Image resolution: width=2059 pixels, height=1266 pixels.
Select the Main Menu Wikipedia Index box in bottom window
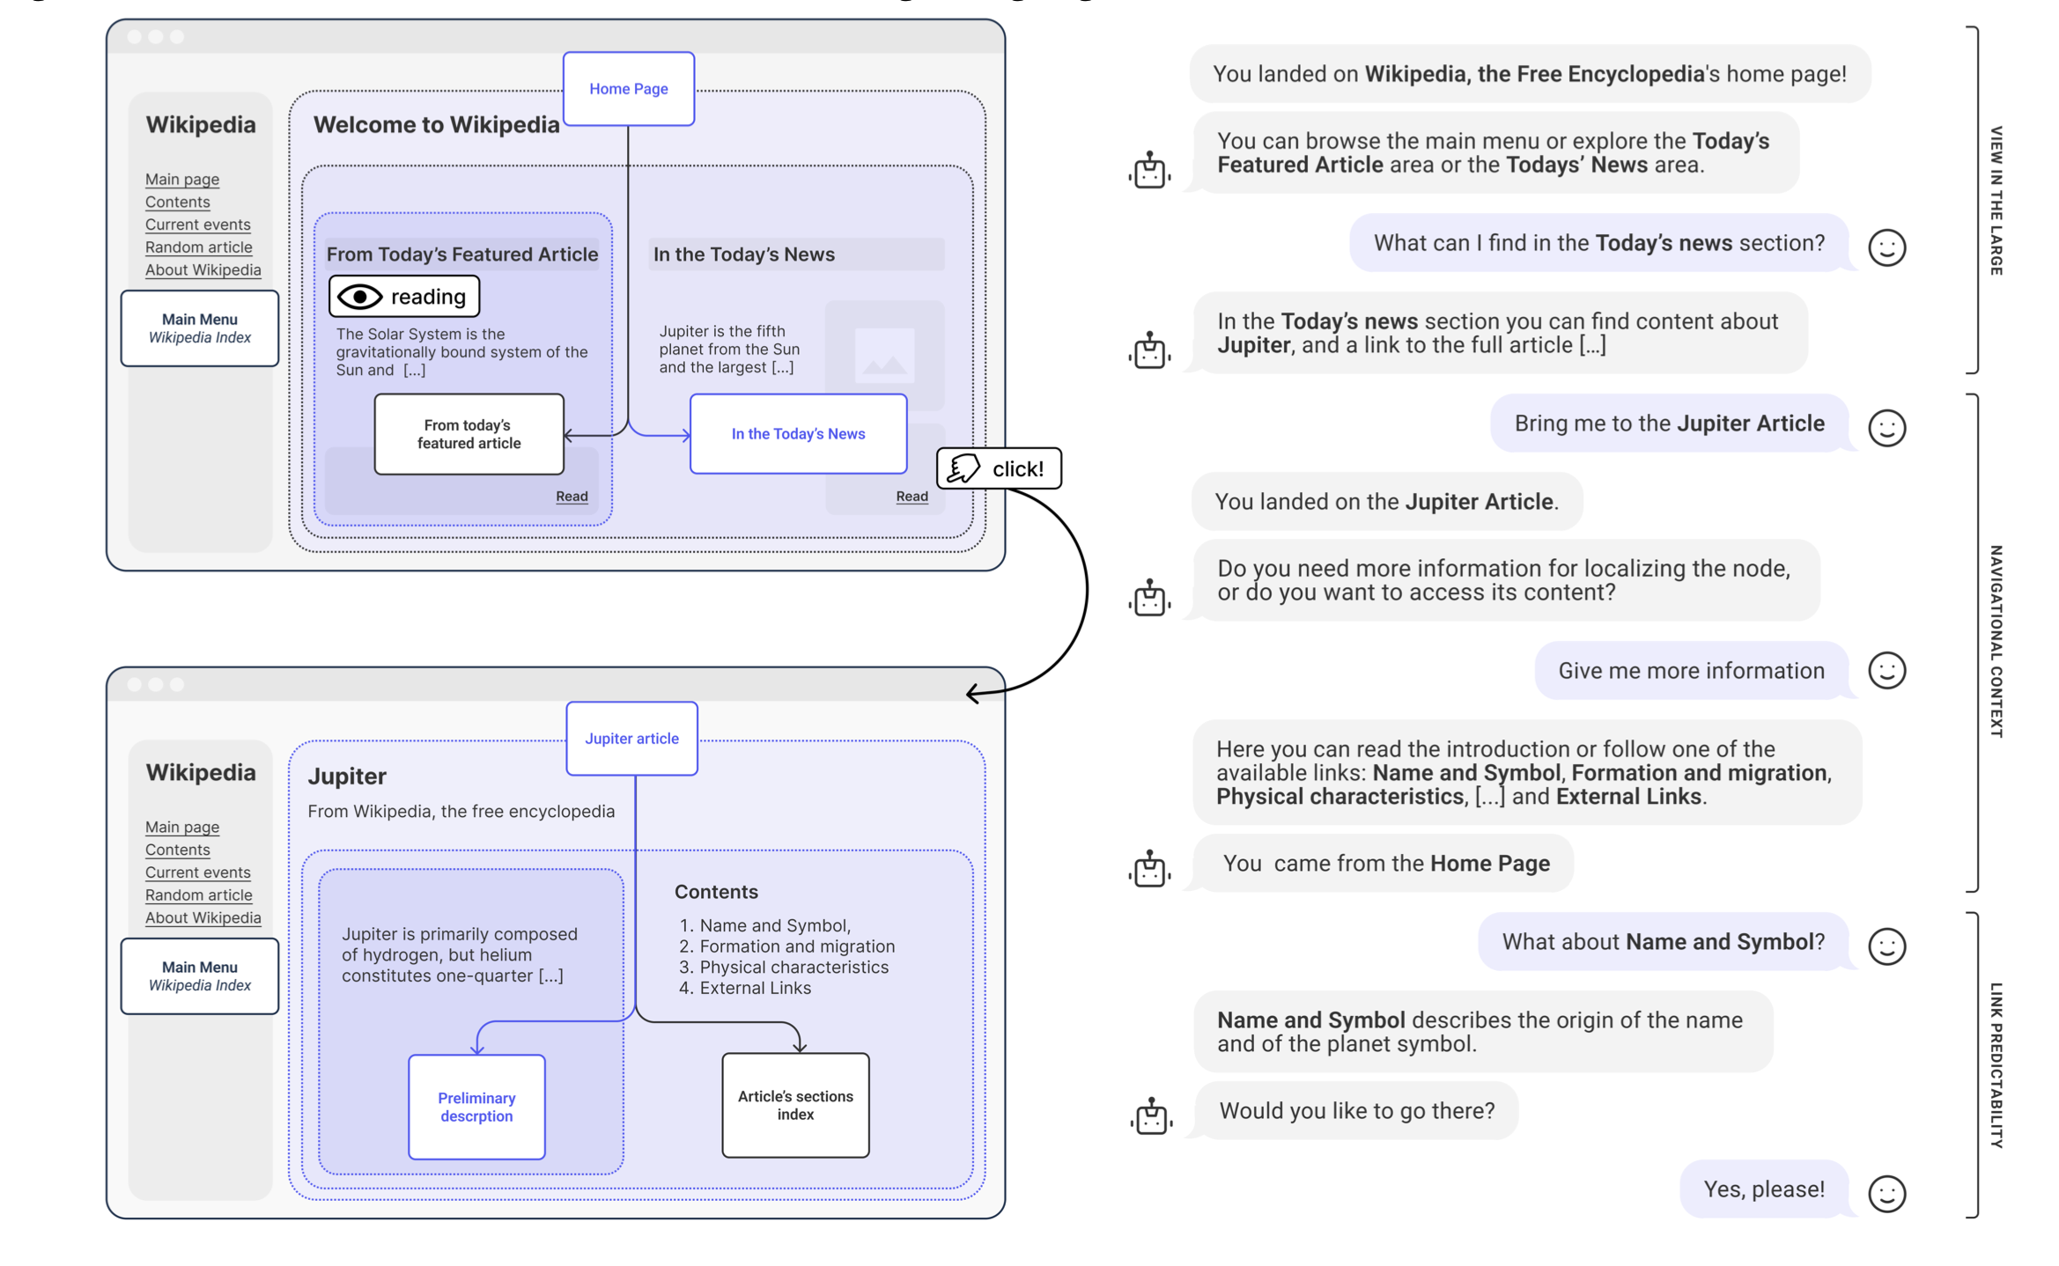pos(200,976)
